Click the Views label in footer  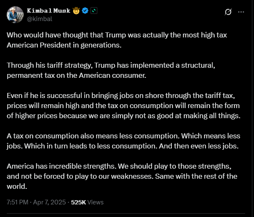click(x=96, y=202)
